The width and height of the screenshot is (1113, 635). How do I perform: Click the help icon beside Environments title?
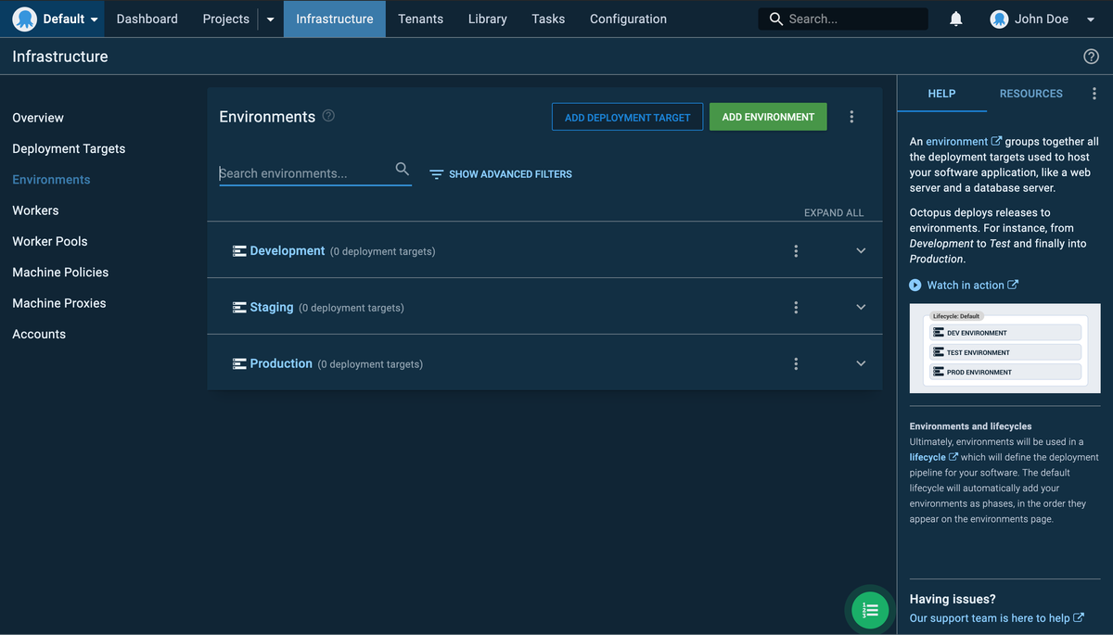(x=328, y=117)
